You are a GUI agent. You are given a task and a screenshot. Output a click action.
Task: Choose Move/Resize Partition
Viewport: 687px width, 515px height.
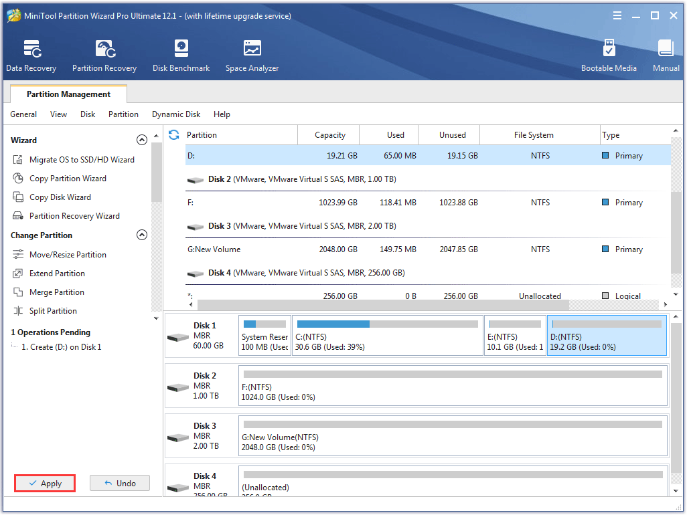60,255
